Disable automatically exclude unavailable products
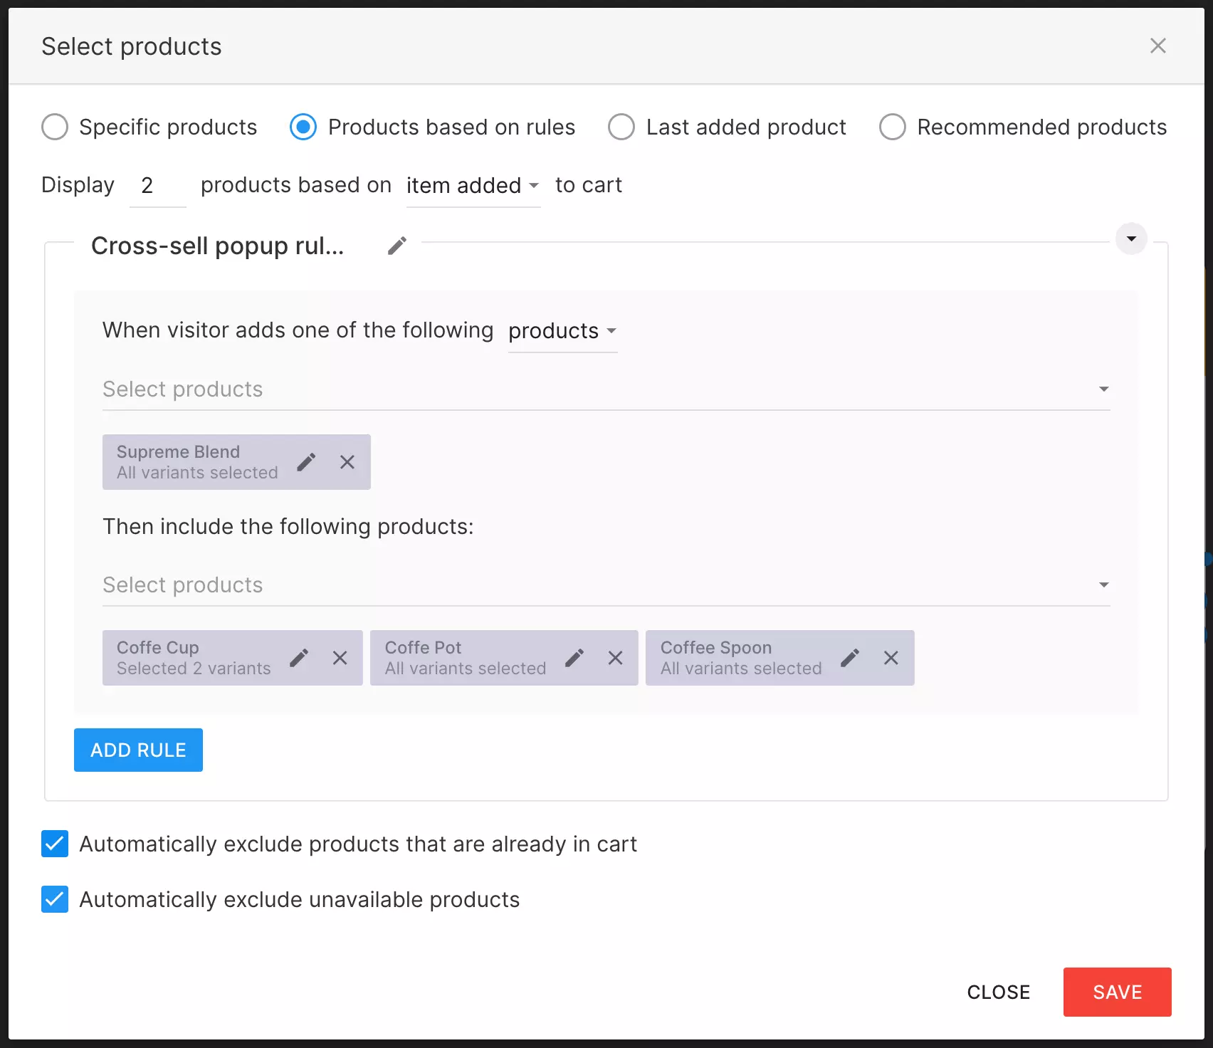This screenshot has height=1048, width=1213. [x=55, y=899]
